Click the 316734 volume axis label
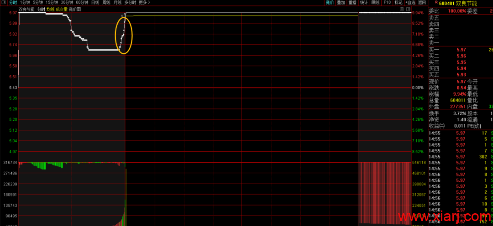 pyautogui.click(x=10, y=163)
